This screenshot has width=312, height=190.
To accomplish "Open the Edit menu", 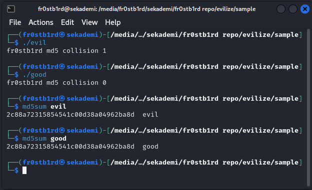I will 67,22.
